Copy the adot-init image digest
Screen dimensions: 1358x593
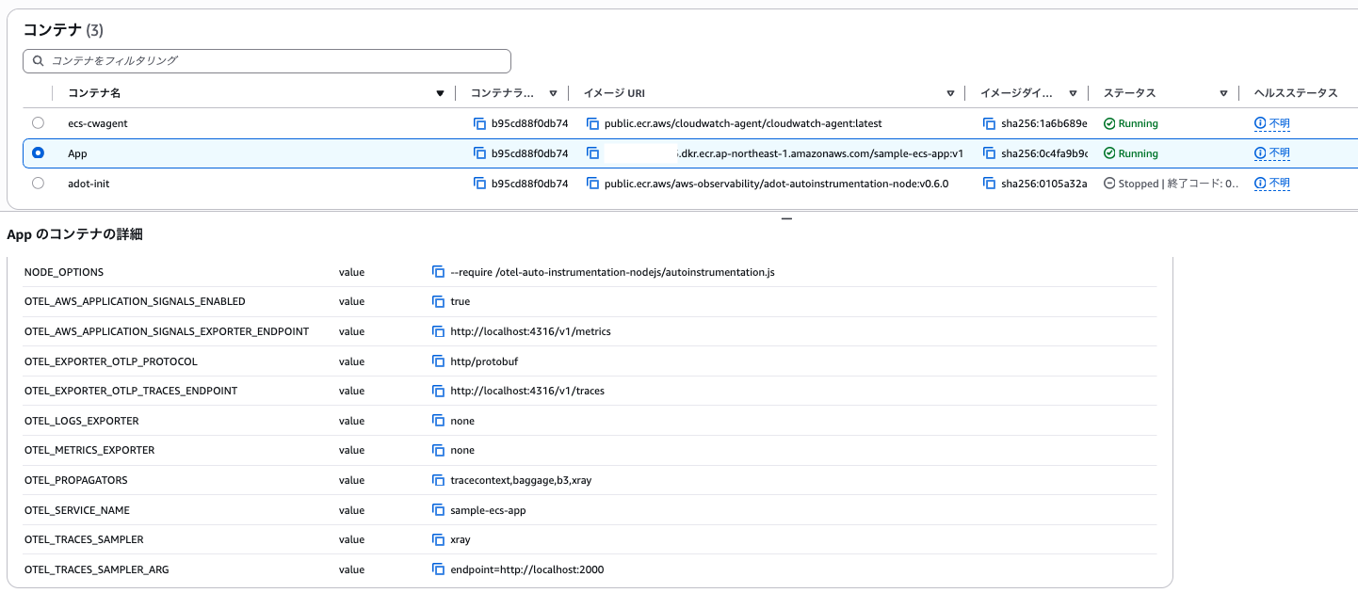click(989, 184)
